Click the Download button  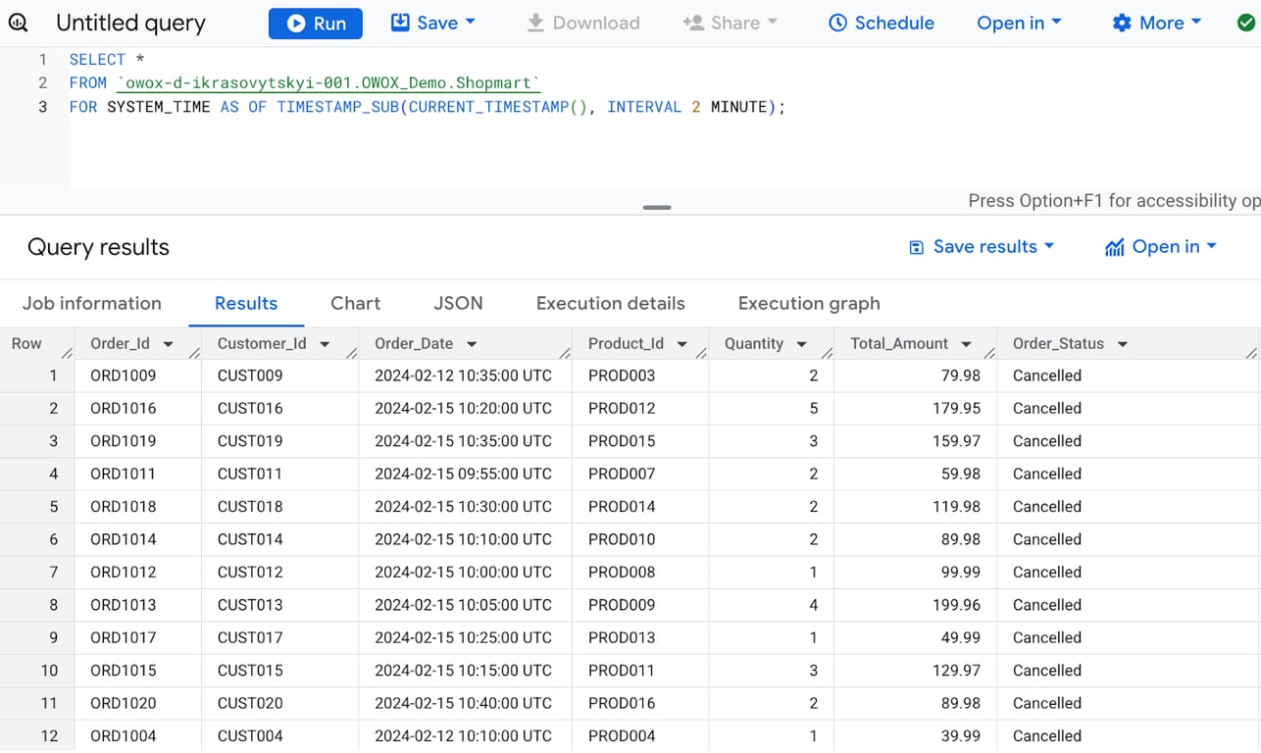582,23
